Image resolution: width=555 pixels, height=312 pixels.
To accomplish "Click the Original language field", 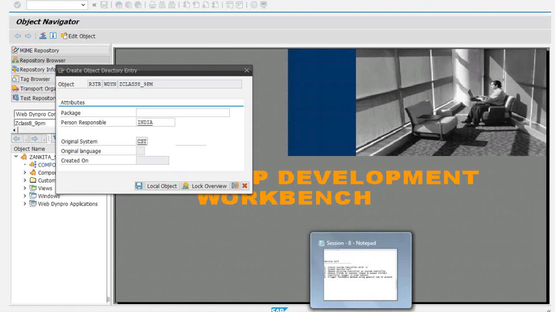I will coord(140,151).
